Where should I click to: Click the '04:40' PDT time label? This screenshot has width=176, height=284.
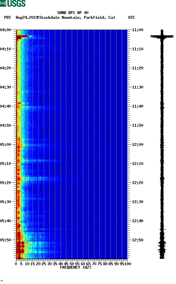pyautogui.click(x=6, y=106)
